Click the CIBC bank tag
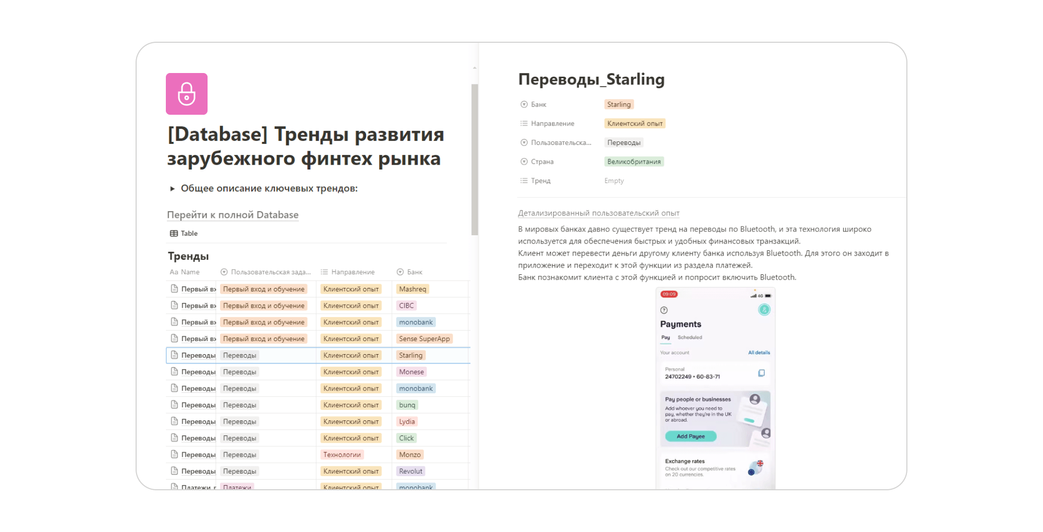The height and width of the screenshot is (532, 1043). click(x=406, y=306)
